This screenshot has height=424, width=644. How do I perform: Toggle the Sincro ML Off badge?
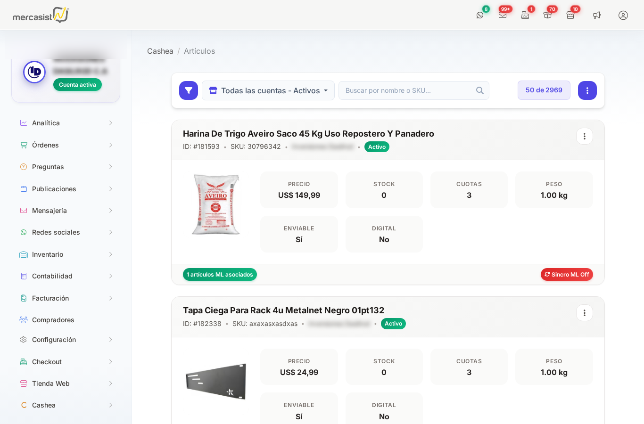click(x=567, y=275)
